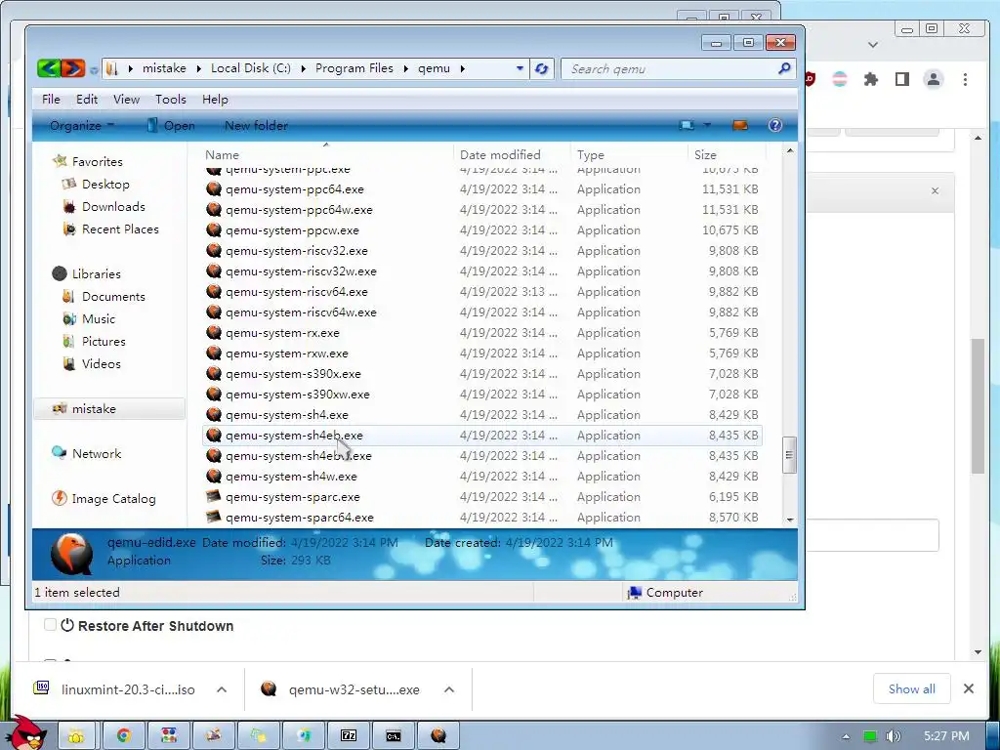1000x750 pixels.
Task: Show hidden tray icons arrow
Action: pyautogui.click(x=846, y=736)
